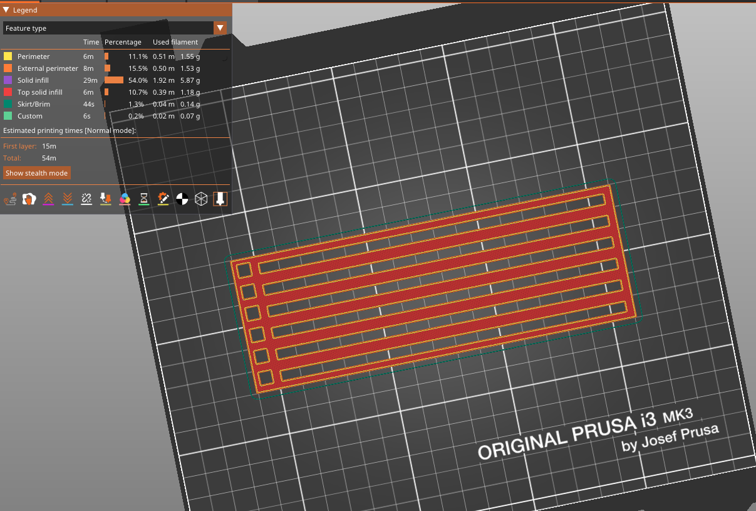Toggle tool marker arrow icon
756x511 pixels.
(220, 199)
